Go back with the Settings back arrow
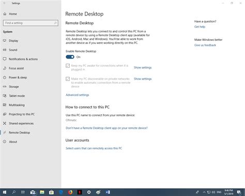The width and height of the screenshot is (245, 196). 5,3
